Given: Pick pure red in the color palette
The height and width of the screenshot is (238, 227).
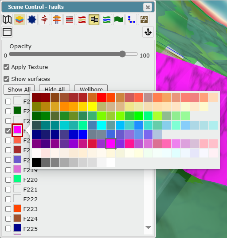Looking at the screenshot, I should (x=102, y=97).
